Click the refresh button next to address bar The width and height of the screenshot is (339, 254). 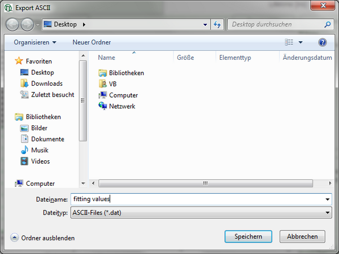pyautogui.click(x=218, y=25)
